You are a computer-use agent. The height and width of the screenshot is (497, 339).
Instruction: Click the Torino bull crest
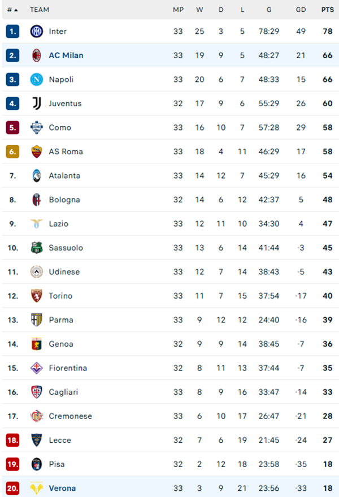click(36, 296)
